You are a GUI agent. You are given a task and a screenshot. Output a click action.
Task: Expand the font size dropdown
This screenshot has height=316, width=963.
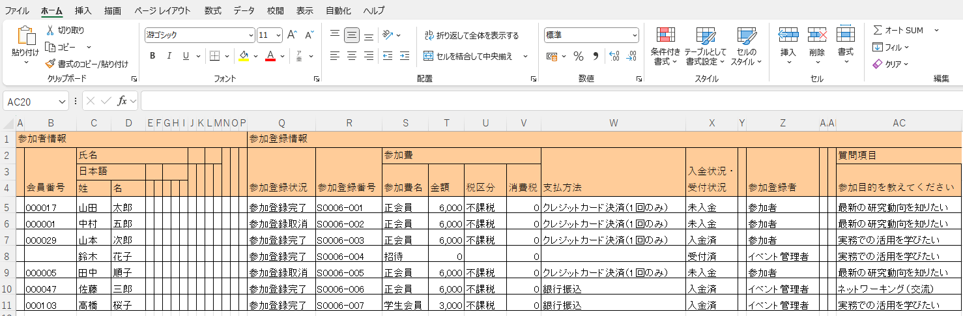click(279, 35)
